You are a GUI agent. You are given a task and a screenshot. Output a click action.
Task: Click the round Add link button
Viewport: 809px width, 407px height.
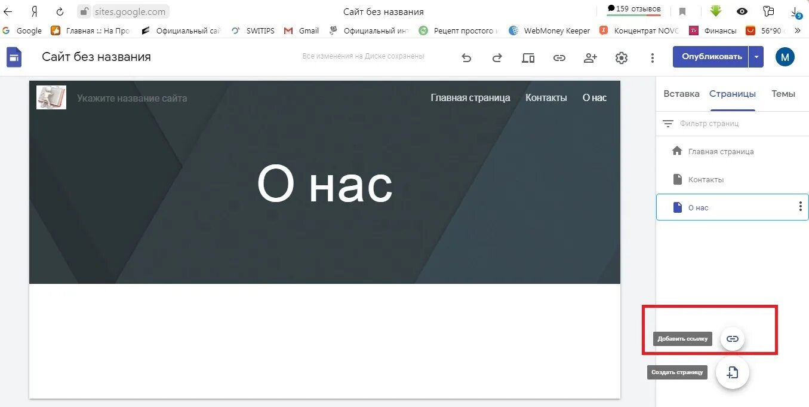tap(733, 339)
